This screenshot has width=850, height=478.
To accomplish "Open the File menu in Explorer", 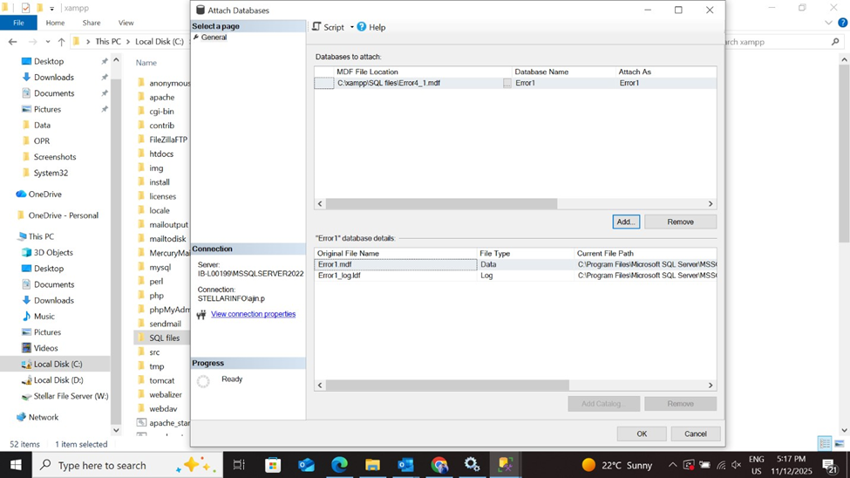I will [x=18, y=23].
